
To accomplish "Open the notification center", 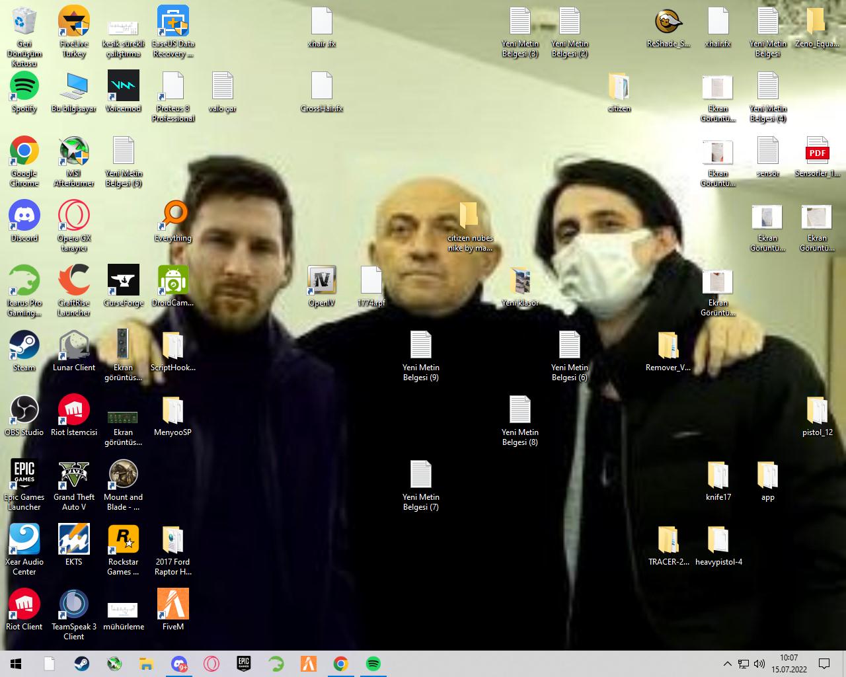I will (x=824, y=664).
